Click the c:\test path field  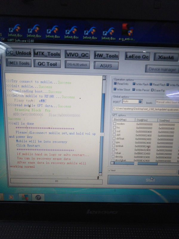coord(143,171)
